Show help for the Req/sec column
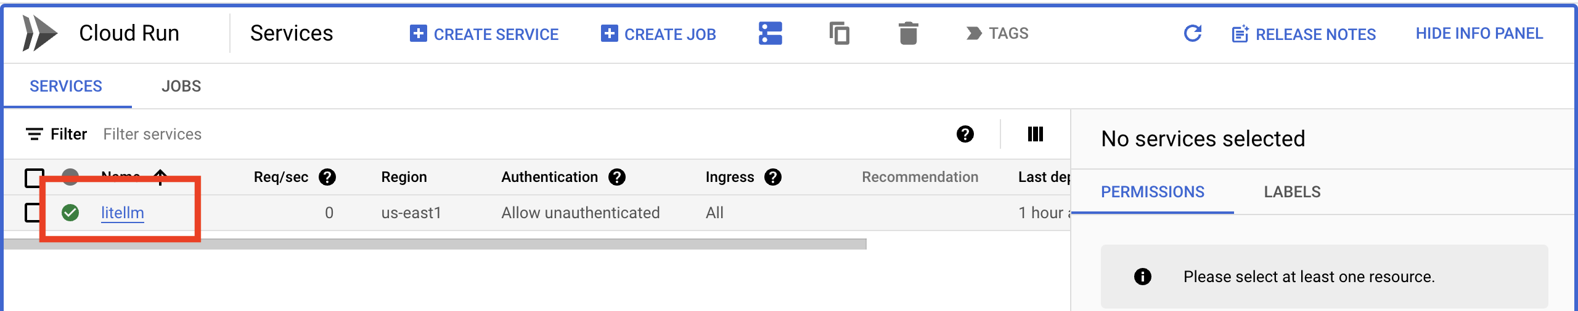Screen dimensions: 1578x311 coord(327,177)
